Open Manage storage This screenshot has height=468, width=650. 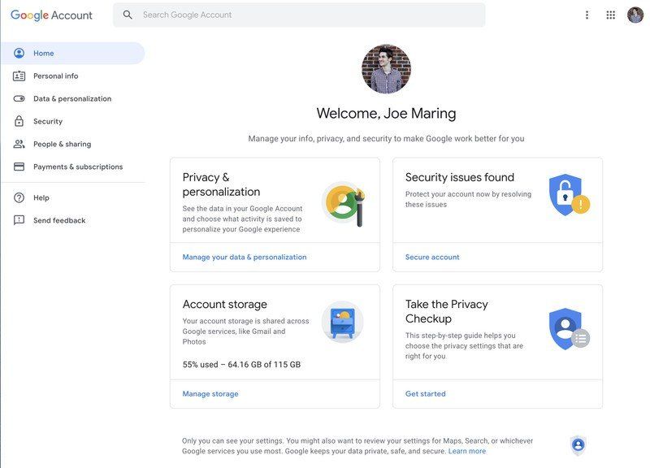[210, 392]
